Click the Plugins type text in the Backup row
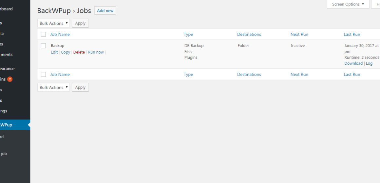The height and width of the screenshot is (183, 380). click(191, 58)
